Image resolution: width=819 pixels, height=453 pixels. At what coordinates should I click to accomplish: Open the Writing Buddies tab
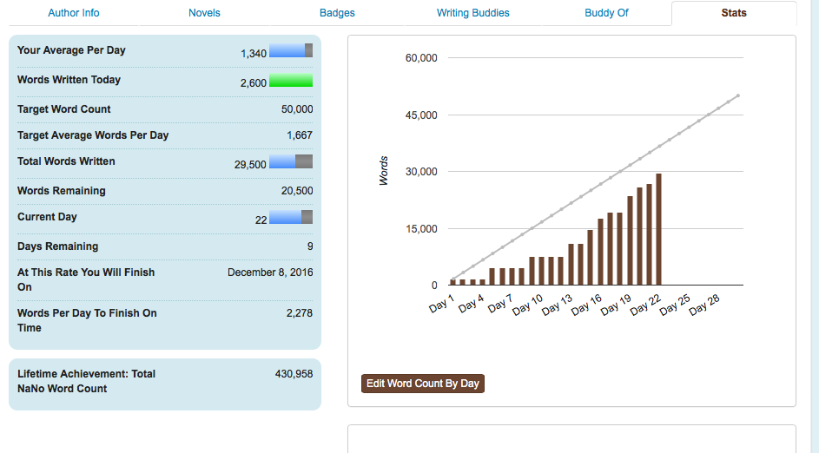[472, 13]
